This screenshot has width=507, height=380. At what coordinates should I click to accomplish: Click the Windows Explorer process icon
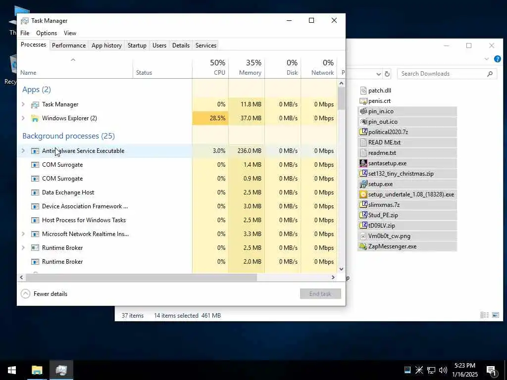pyautogui.click(x=35, y=118)
